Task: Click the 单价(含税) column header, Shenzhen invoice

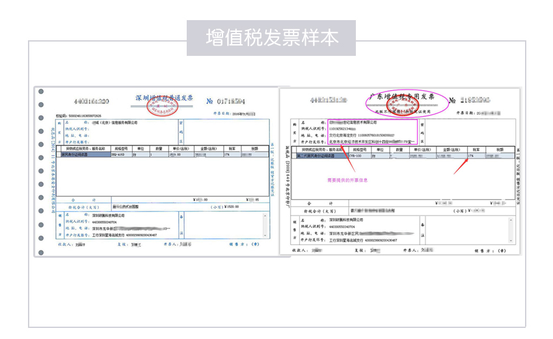Action: [182, 149]
